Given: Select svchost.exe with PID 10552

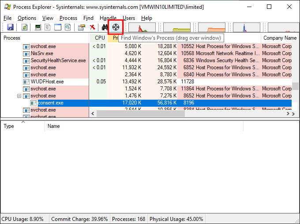Looking at the screenshot, I should [x=43, y=46].
